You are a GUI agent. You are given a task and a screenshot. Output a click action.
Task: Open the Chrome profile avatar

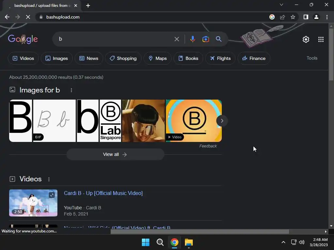316,17
